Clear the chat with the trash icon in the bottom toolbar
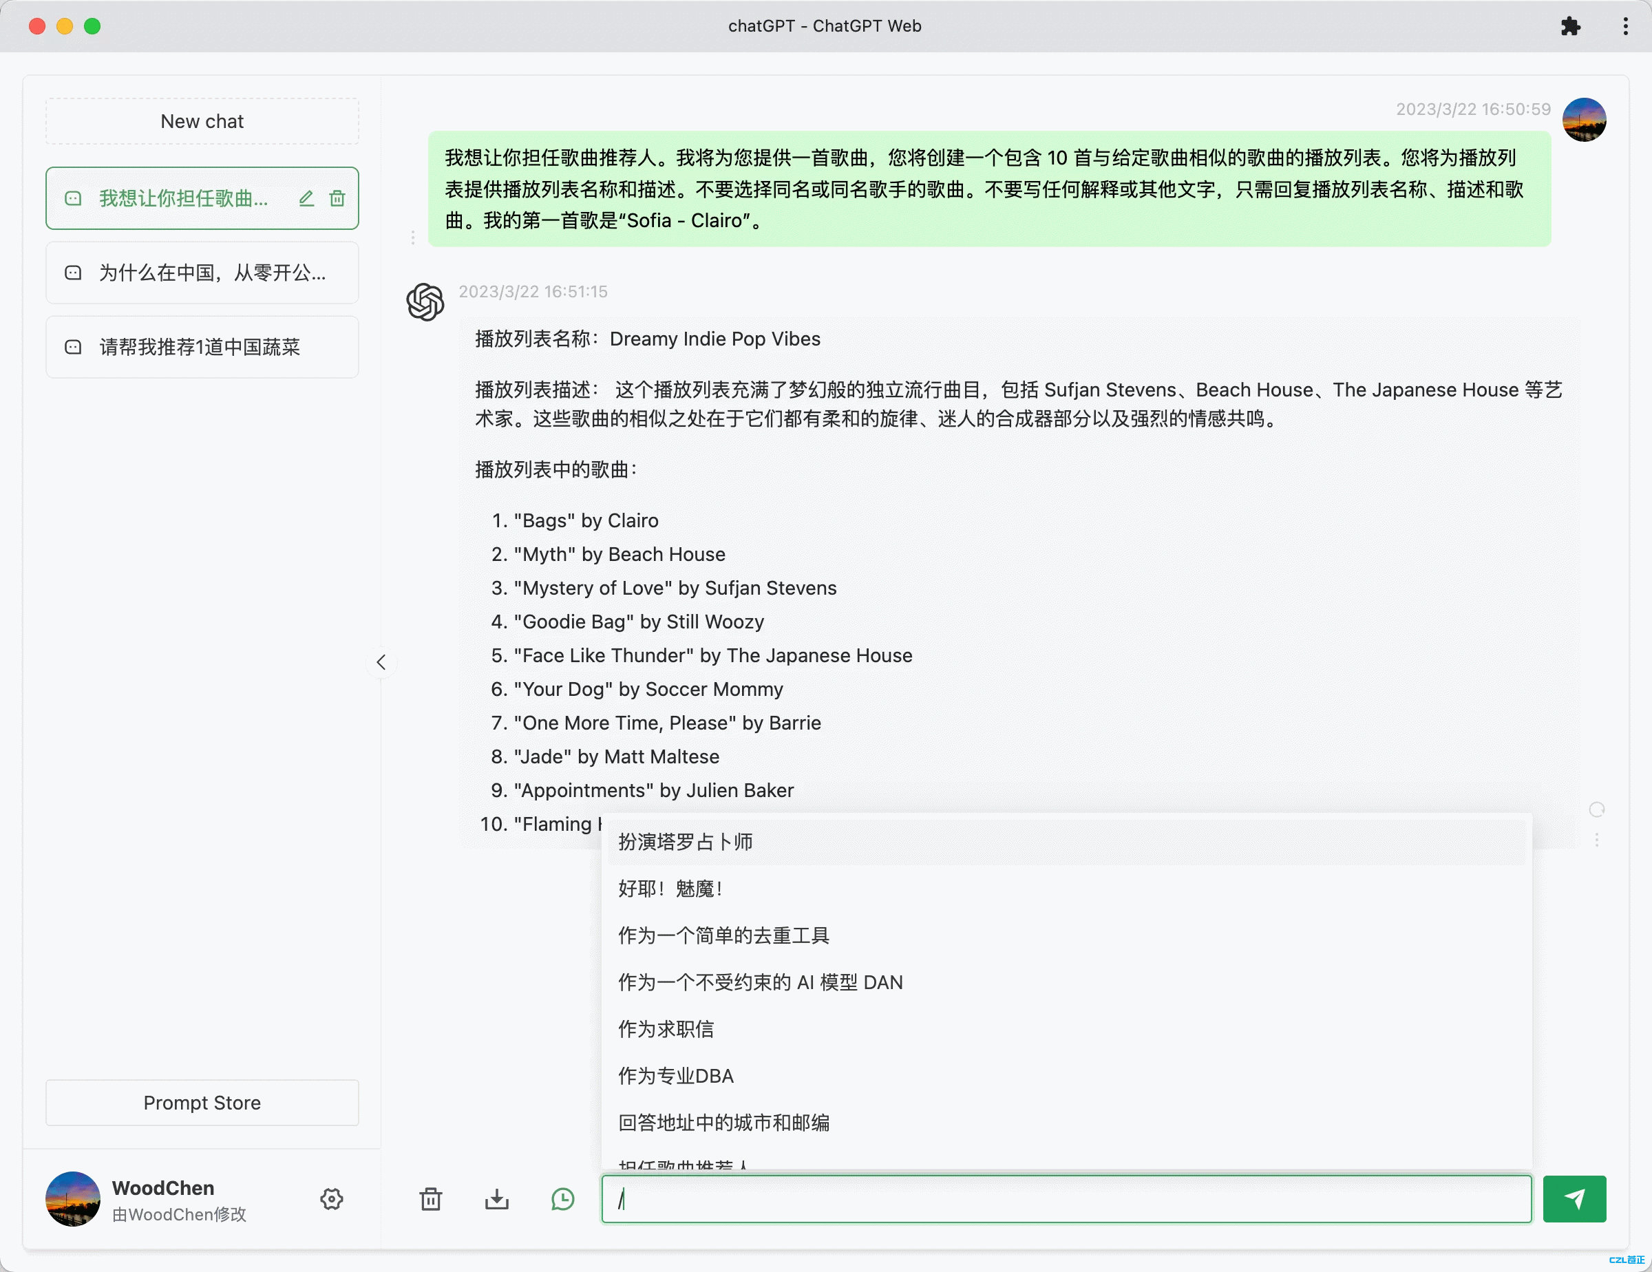The image size is (1652, 1272). point(430,1198)
